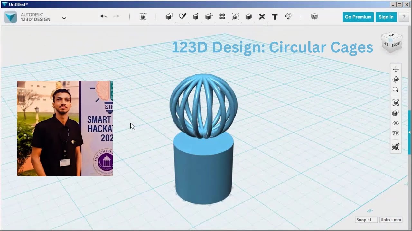Click the Sign In button
This screenshot has width=412, height=231.
click(x=386, y=17)
